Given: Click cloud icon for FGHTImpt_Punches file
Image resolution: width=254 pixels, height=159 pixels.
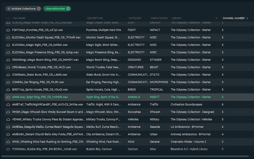Looking at the screenshot, I should (8, 30).
